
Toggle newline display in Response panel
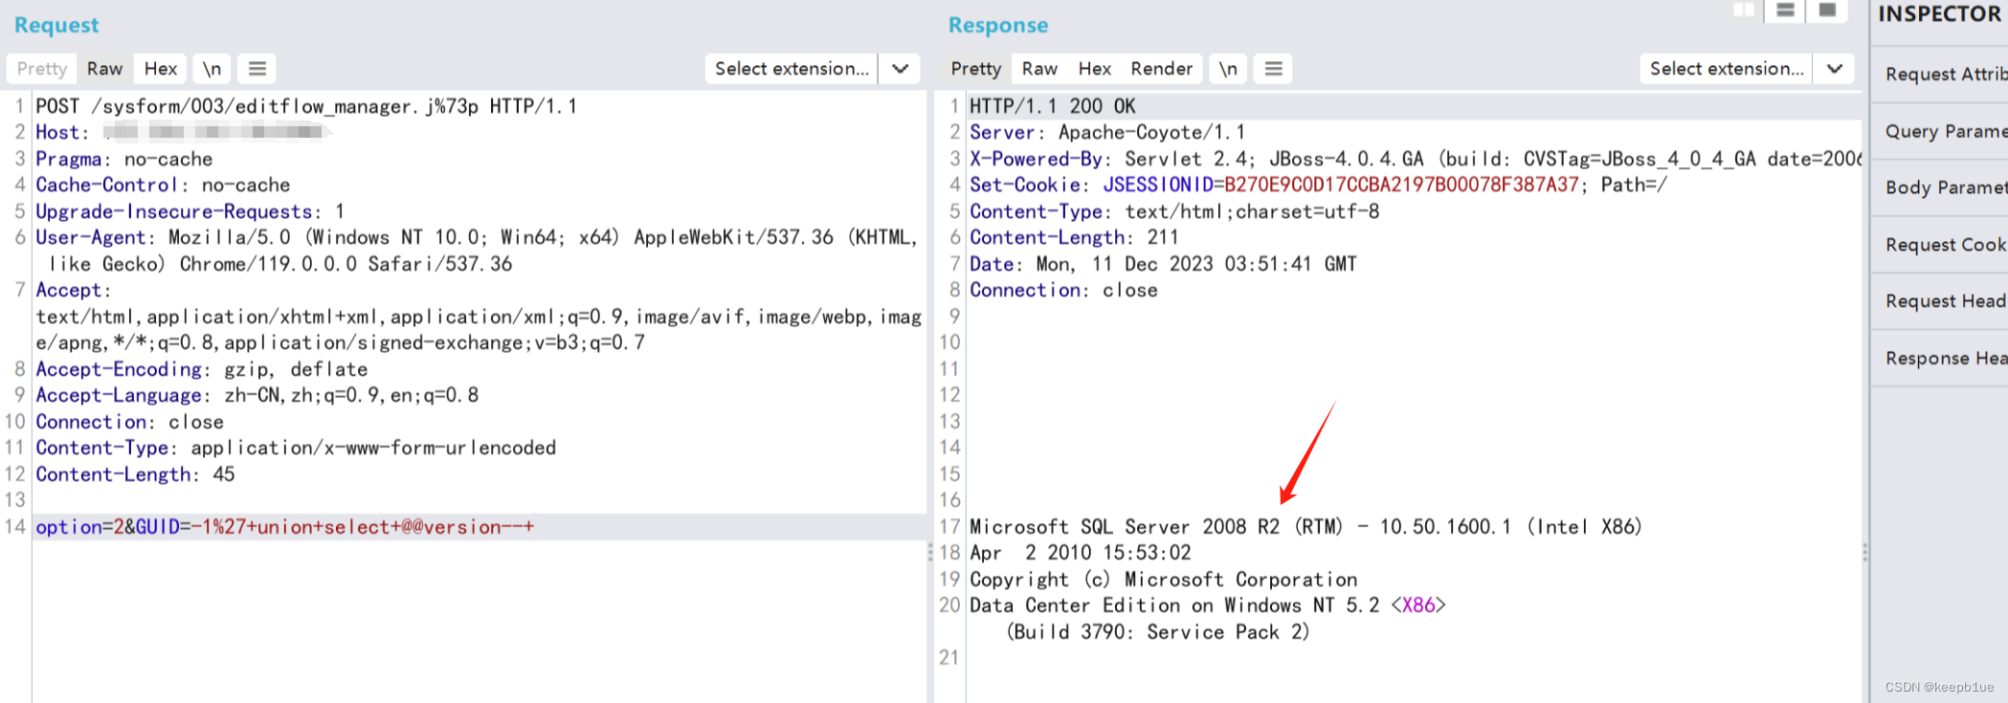(1228, 69)
